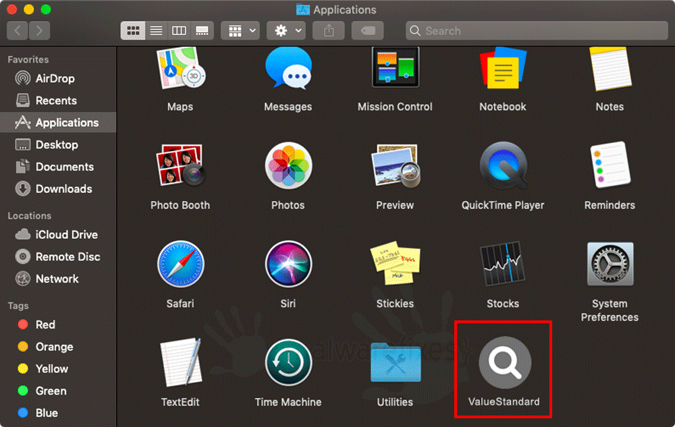Viewport: 675px width, 427px height.
Task: Switch to list view
Action: (156, 30)
